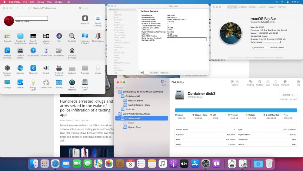Open the headline about hundreds arrested
303x171 pixels.
[x=86, y=108]
